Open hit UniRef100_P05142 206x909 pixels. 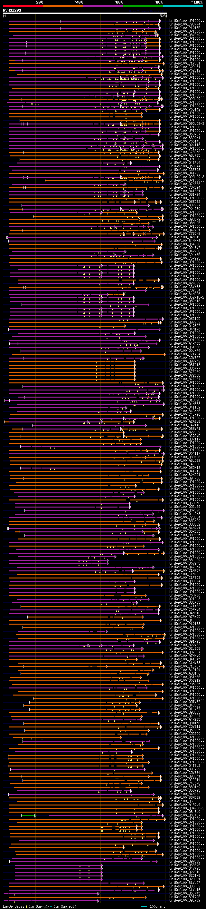point(185,109)
